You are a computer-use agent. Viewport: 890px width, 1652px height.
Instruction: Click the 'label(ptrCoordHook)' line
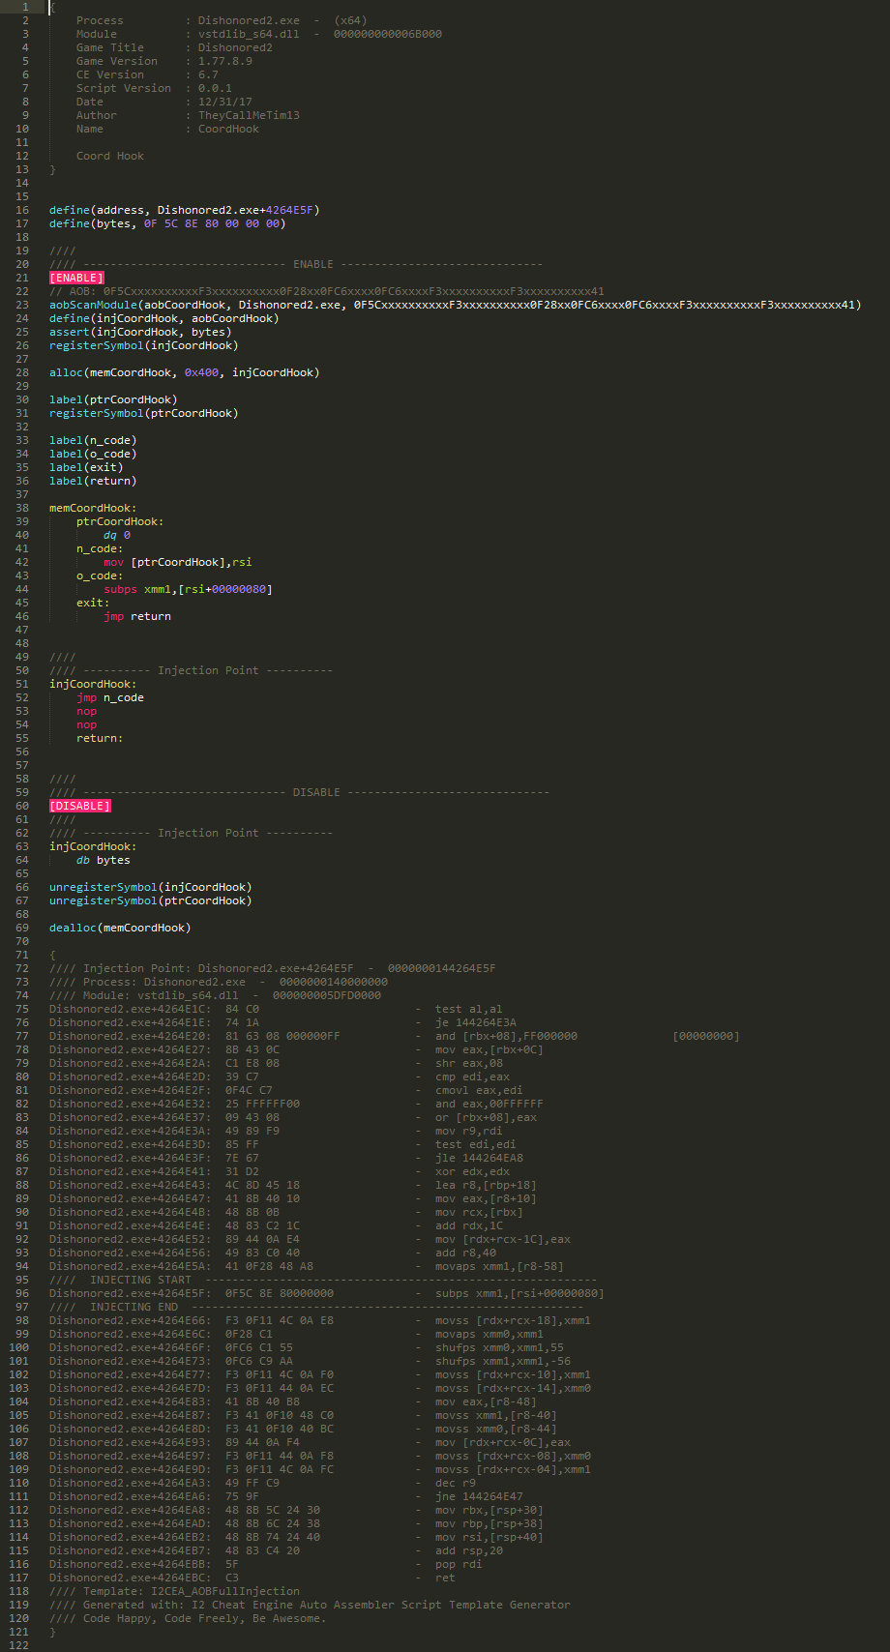click(x=113, y=399)
